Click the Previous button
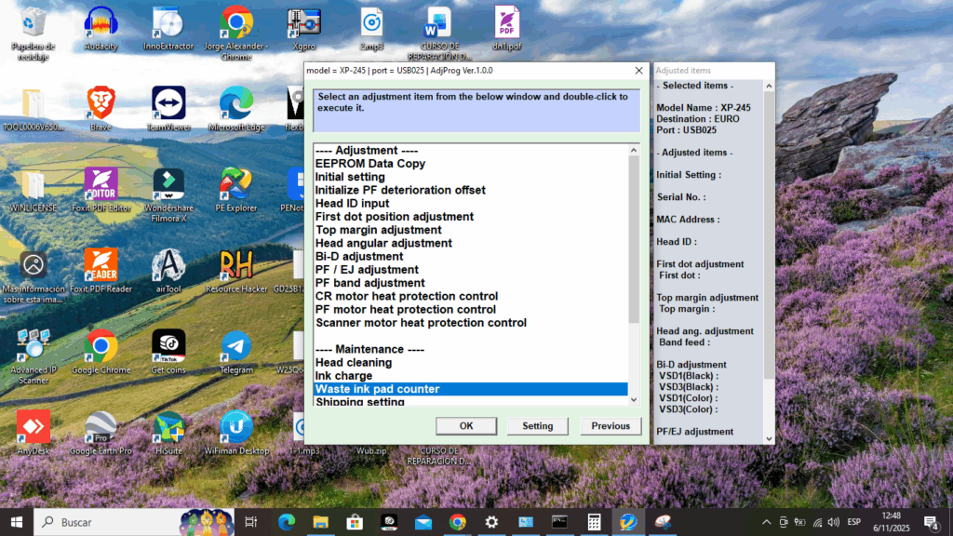This screenshot has width=953, height=536. coord(611,426)
